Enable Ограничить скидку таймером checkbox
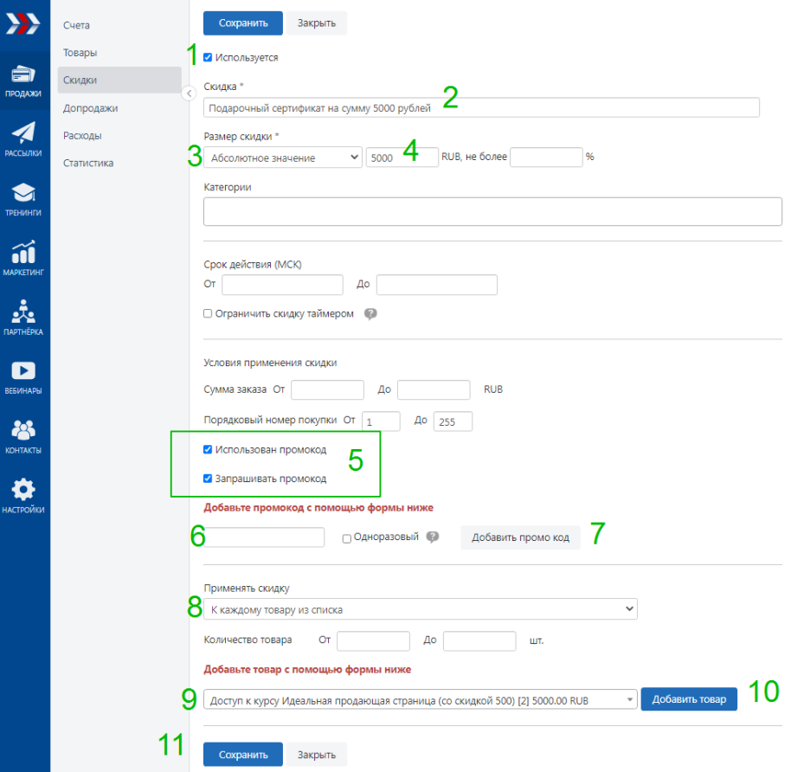The height and width of the screenshot is (772, 791). (x=208, y=314)
